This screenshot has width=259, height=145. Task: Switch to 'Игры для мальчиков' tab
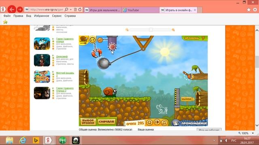[x=103, y=10]
